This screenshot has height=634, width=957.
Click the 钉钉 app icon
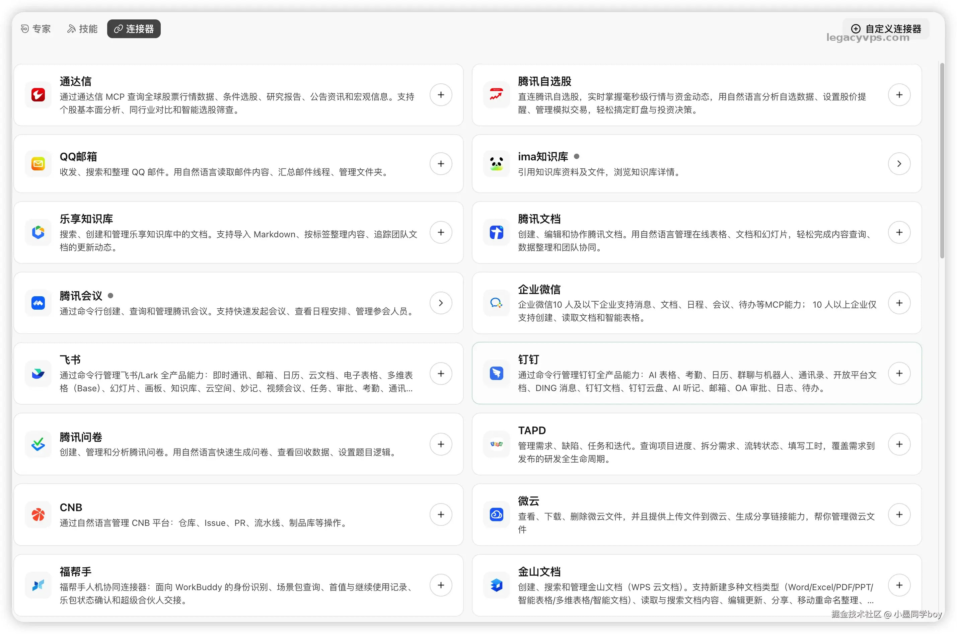tap(497, 373)
